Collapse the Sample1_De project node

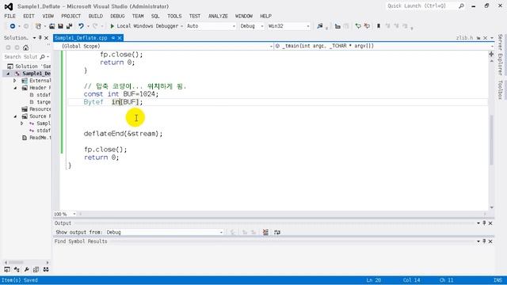(8, 74)
